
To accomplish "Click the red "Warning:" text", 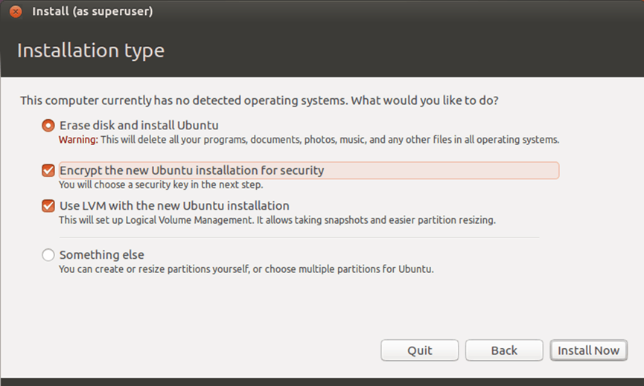I will [78, 140].
